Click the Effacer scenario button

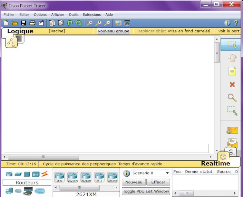click(158, 182)
